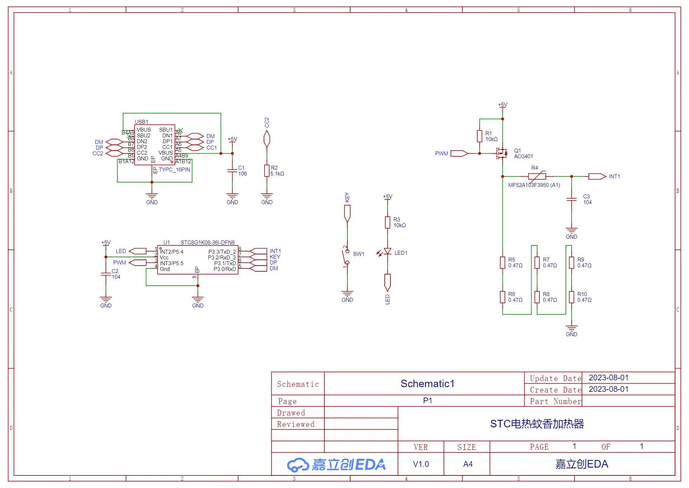Select resistor R7 0.47Ω symbol
This screenshot has height=488, width=689.
click(537, 263)
